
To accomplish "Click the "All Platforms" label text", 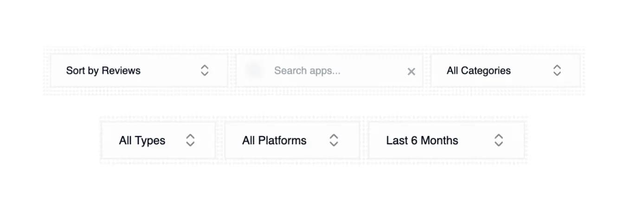I will coord(274,141).
